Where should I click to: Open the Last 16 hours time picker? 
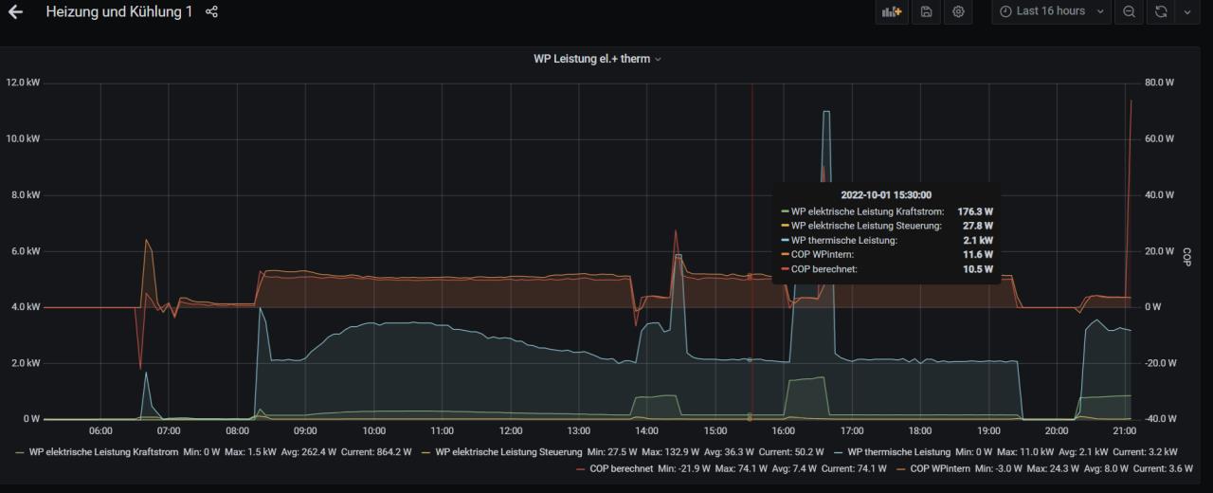click(1051, 11)
